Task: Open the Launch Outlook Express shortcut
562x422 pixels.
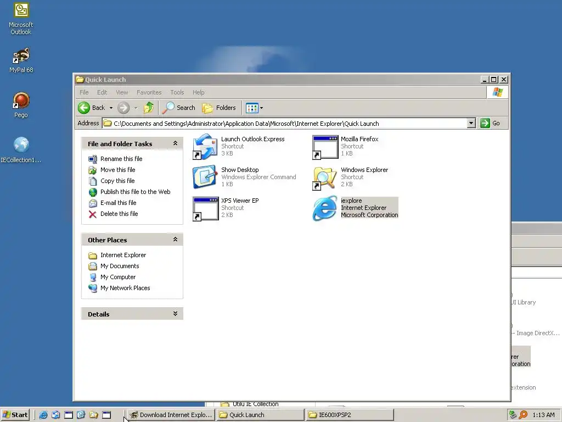Action: coord(239,146)
